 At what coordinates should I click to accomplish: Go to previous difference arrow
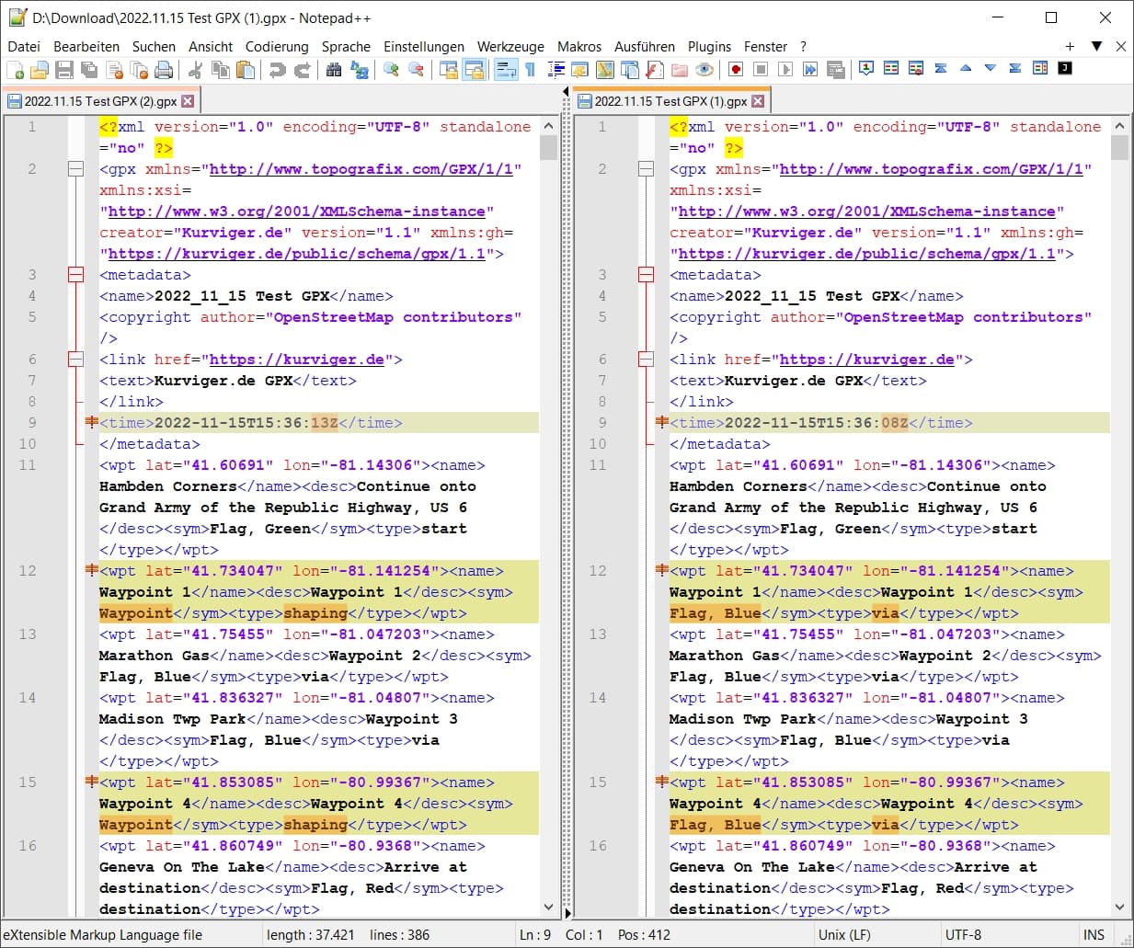966,69
